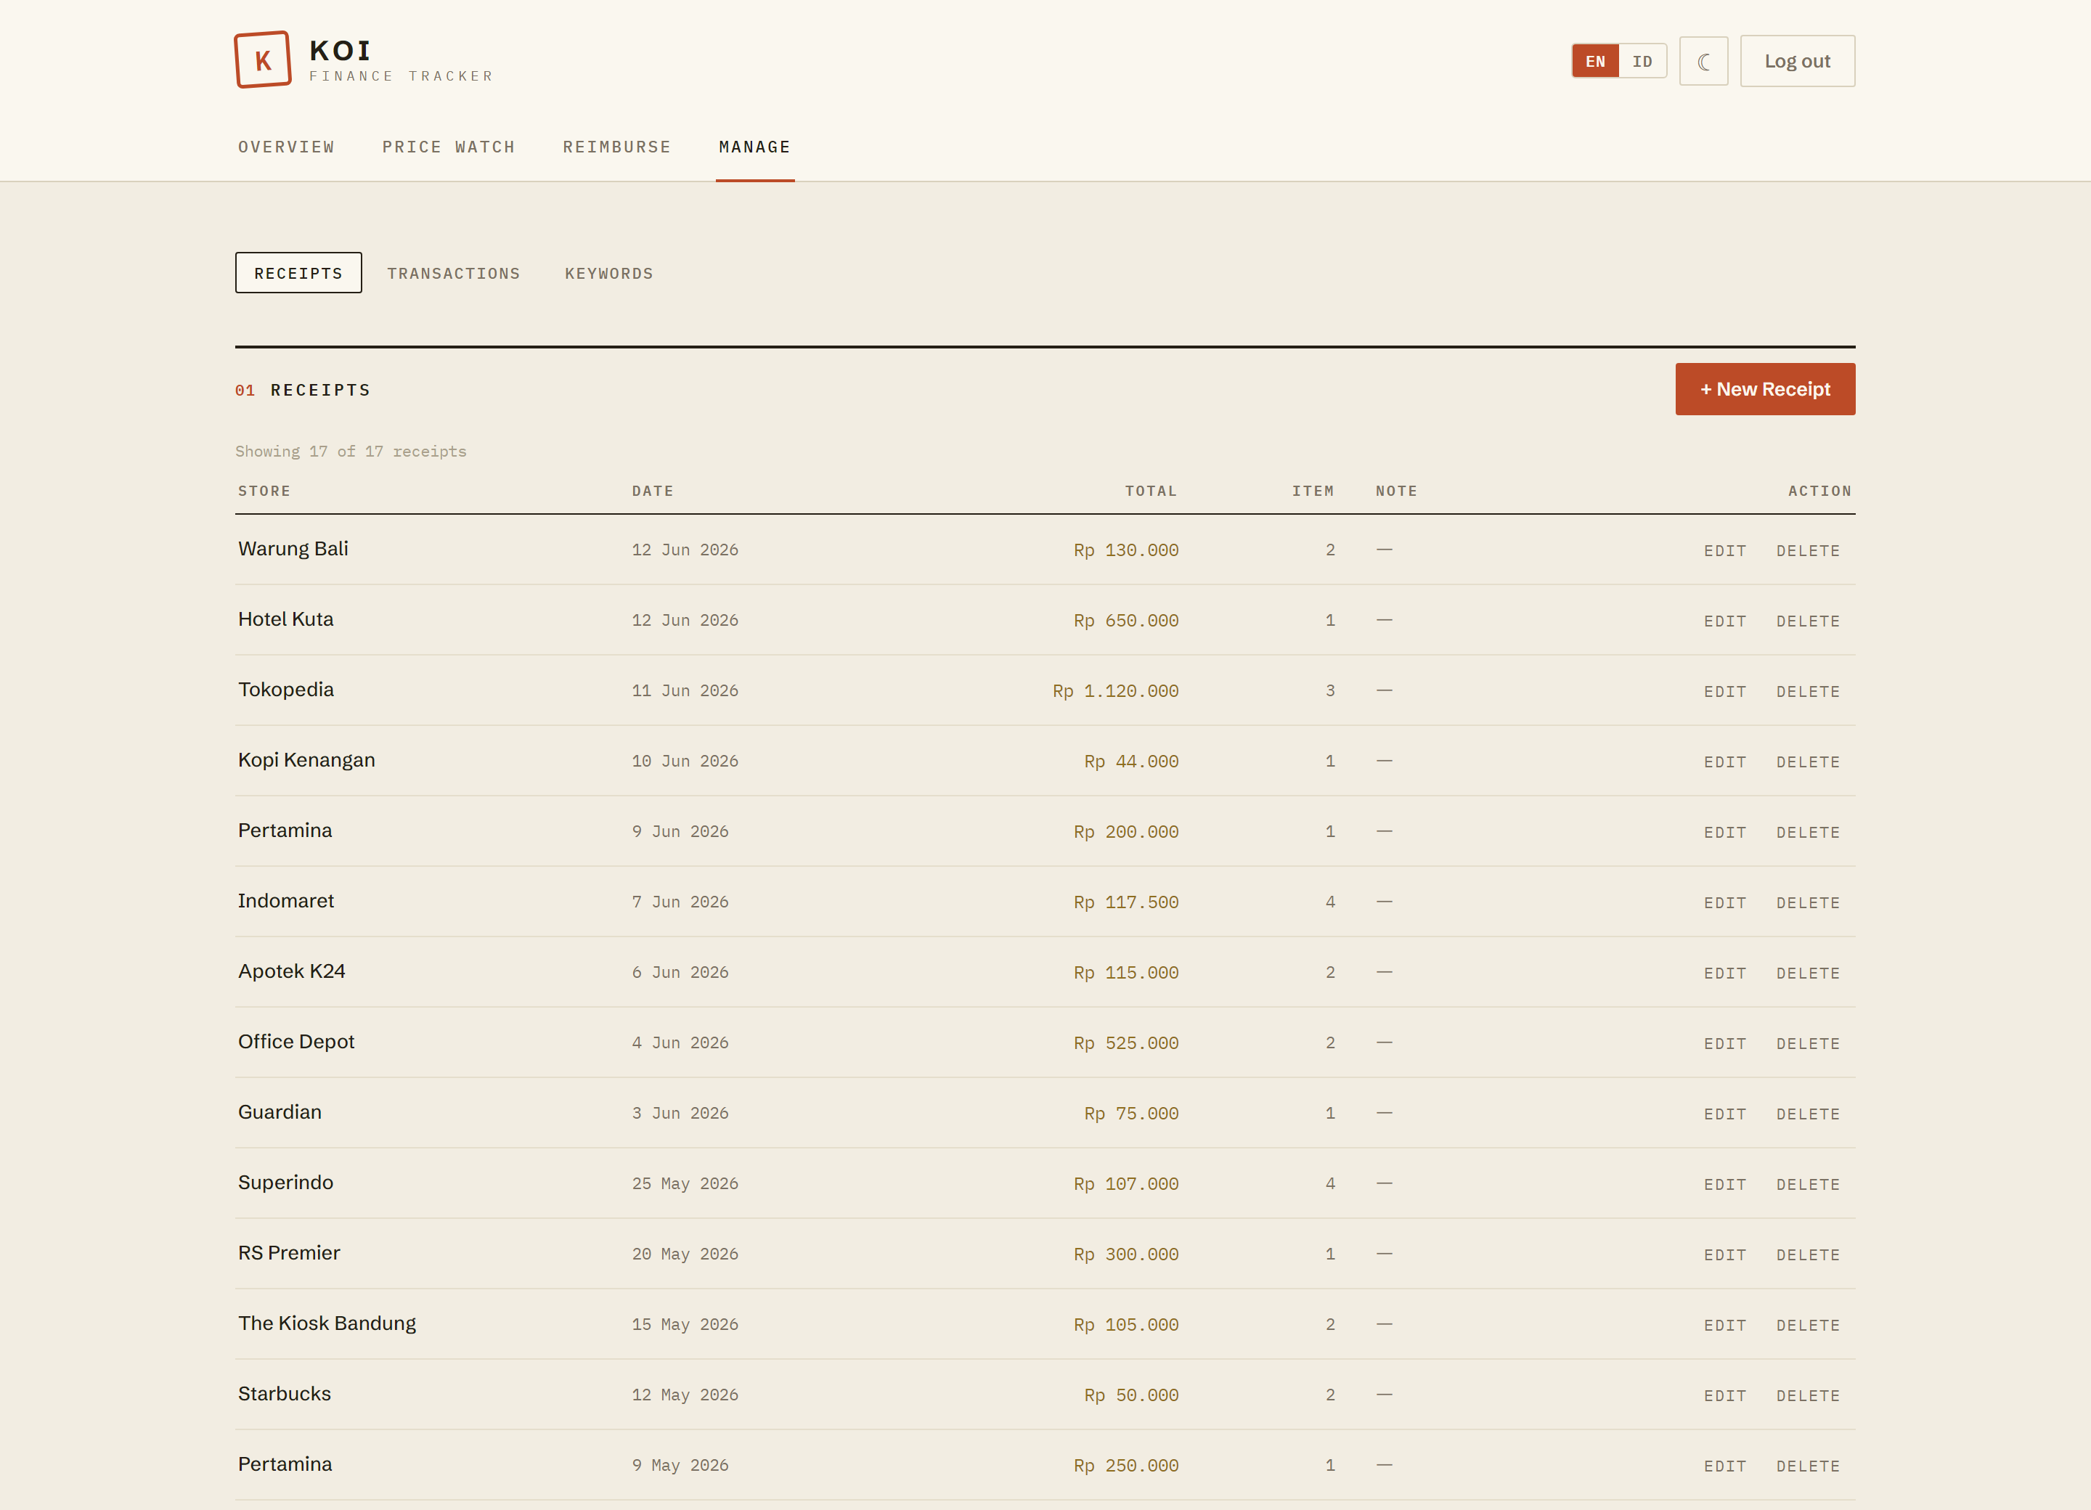The image size is (2091, 1510).
Task: Delete the Apotek K24 receipt
Action: (x=1808, y=974)
